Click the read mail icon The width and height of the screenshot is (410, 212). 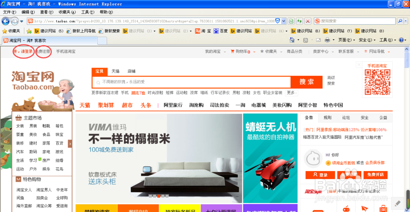318,40
